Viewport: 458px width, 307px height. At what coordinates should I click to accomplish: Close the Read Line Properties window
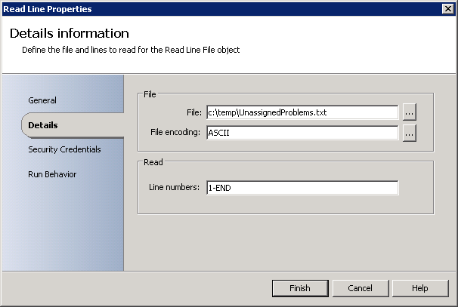coord(447,9)
